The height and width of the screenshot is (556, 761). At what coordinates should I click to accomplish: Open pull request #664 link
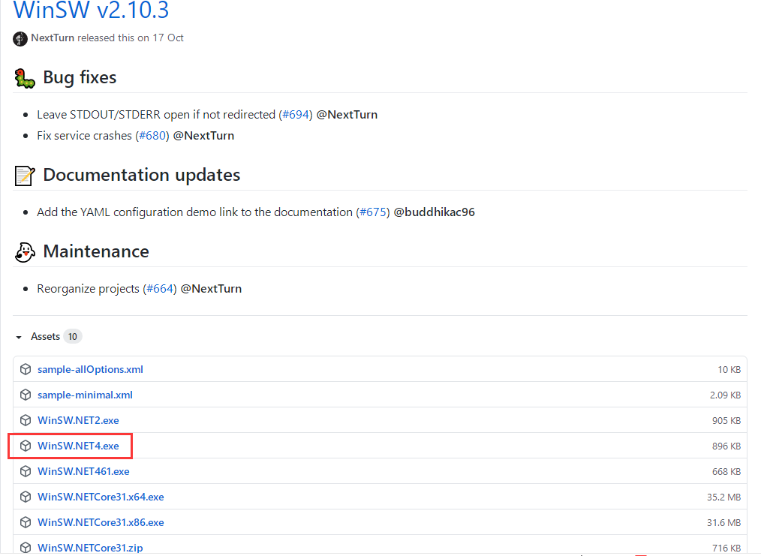[160, 289]
